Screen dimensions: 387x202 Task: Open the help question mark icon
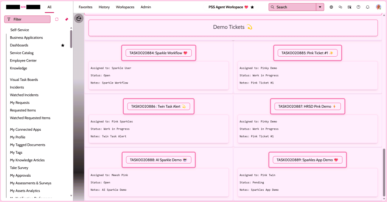point(358,7)
